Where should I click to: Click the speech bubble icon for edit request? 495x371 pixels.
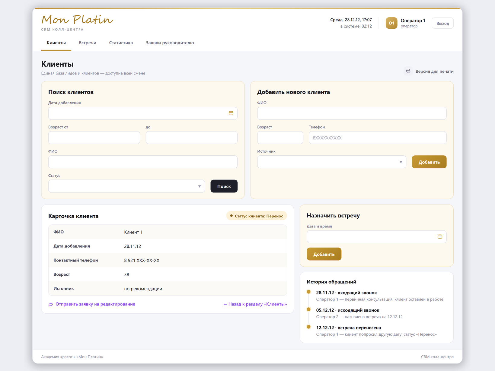[x=51, y=304]
